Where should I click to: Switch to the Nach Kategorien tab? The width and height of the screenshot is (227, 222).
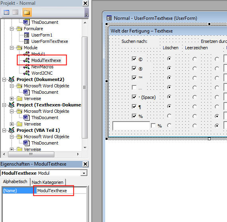click(x=48, y=182)
